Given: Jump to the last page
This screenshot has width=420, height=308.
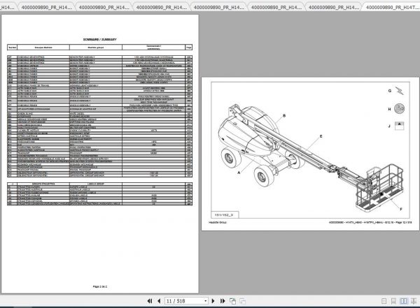Looking at the screenshot, I should click(223, 301).
